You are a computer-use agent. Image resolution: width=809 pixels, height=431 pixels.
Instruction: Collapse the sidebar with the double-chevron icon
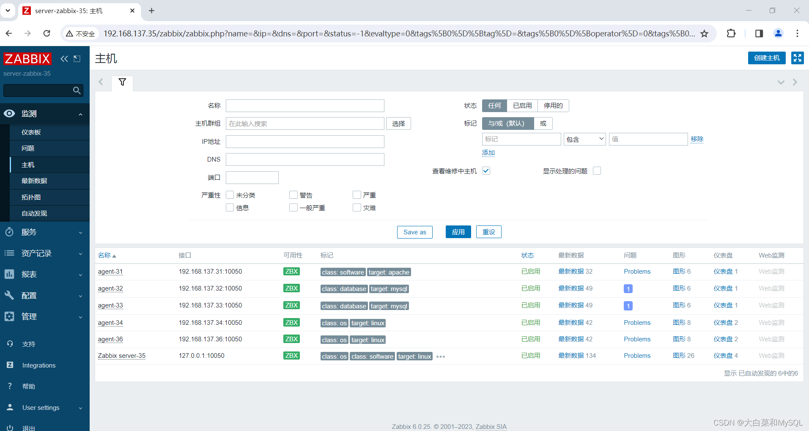click(x=64, y=59)
